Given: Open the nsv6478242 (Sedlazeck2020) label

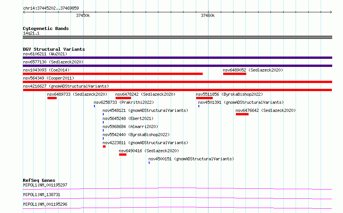Looking at the screenshot, I should point(145,94).
